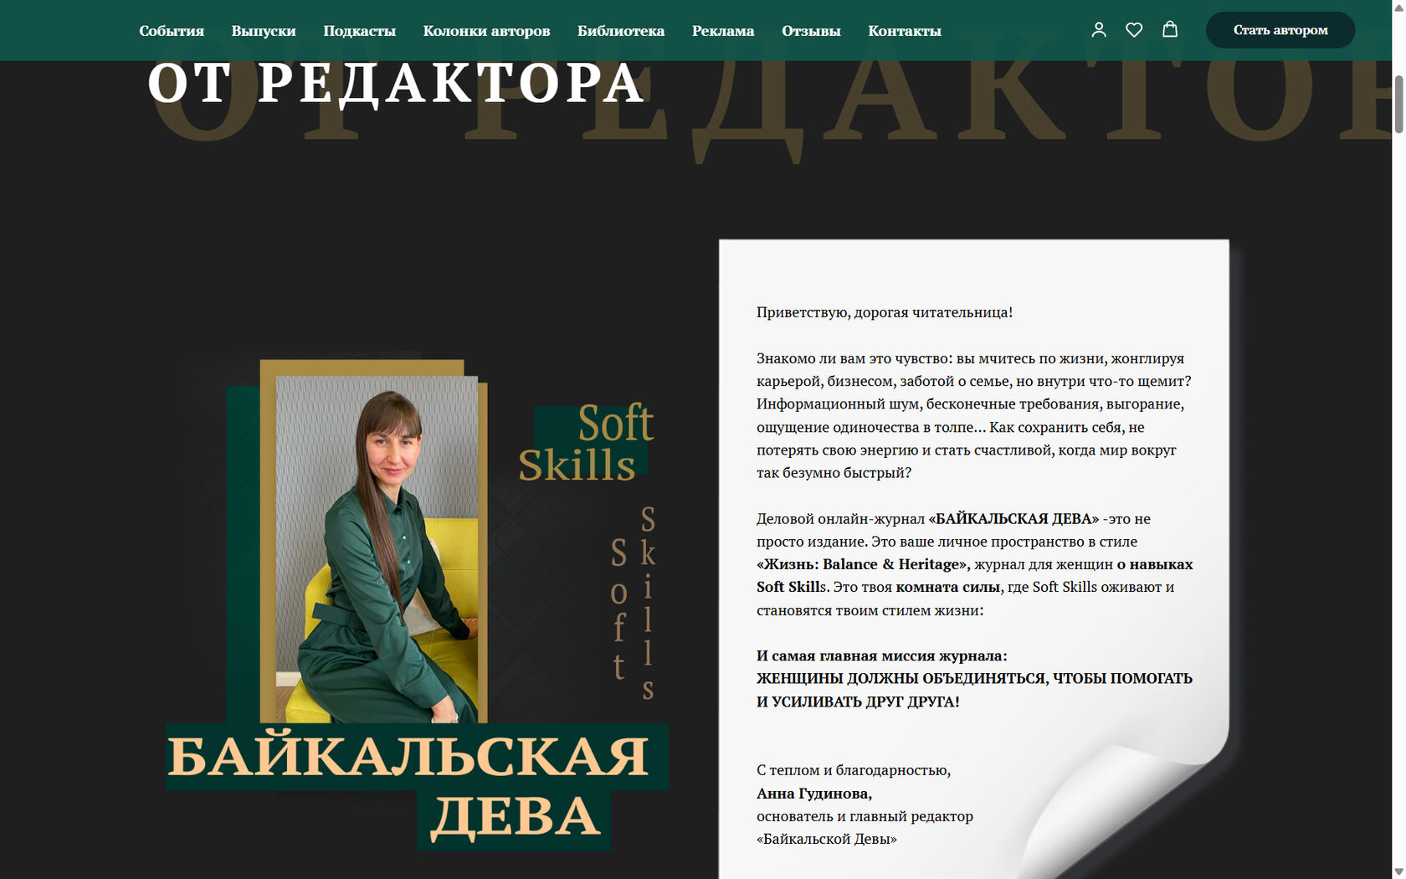Navigate to Контакты
This screenshot has height=879, width=1406.
pyautogui.click(x=905, y=31)
